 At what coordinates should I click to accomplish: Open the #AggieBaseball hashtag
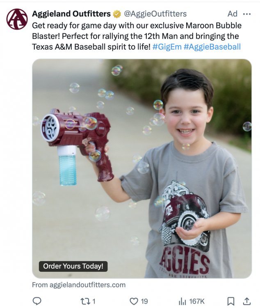coord(212,47)
